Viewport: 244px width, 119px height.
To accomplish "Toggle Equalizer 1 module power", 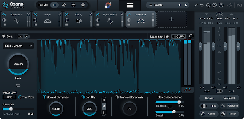I will coord(4,15).
